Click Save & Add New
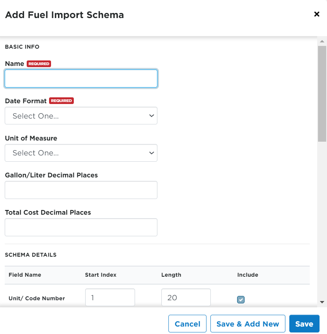Screen dimensions: 327x334 248,324
